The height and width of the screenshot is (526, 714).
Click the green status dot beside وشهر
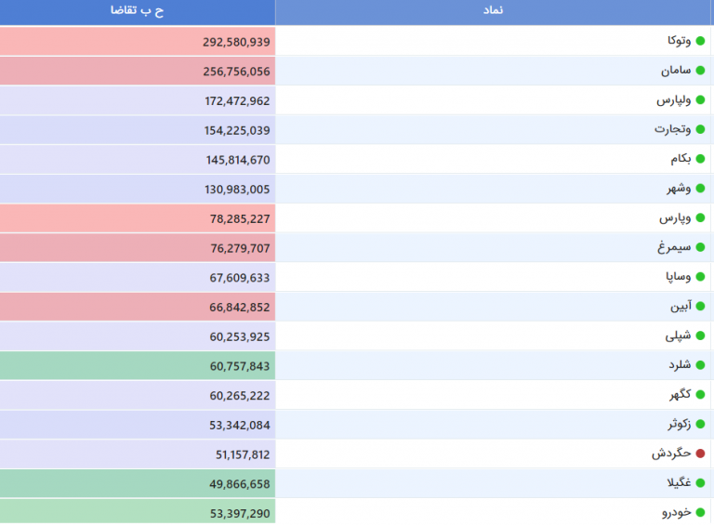[x=700, y=189]
